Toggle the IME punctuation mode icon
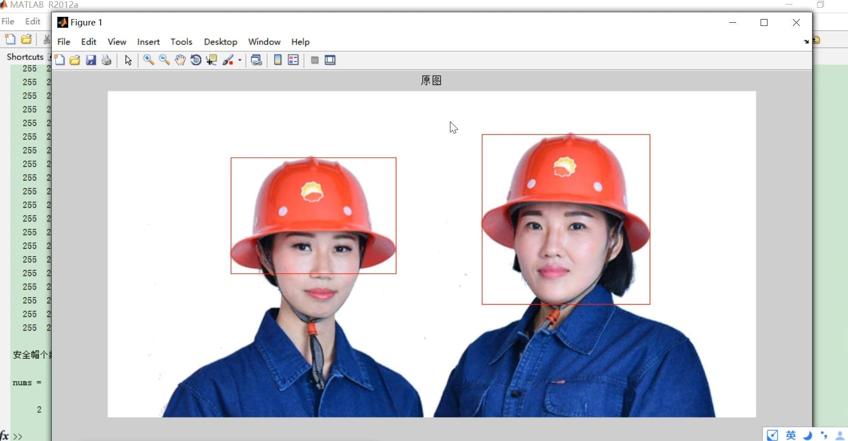Image resolution: width=848 pixels, height=441 pixels. [824, 436]
